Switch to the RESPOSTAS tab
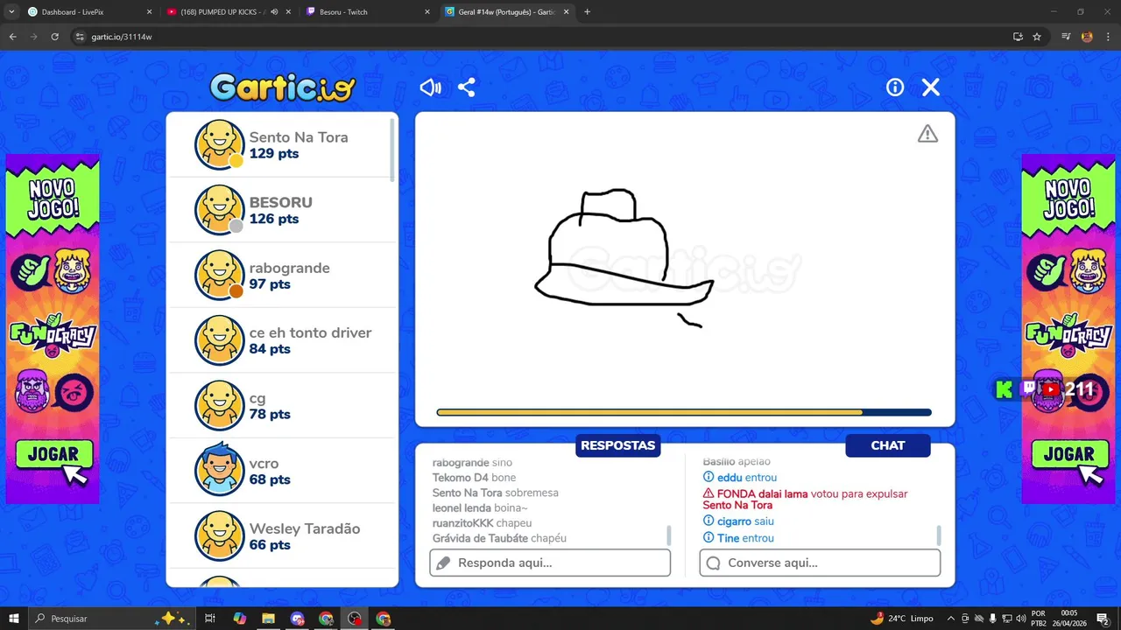Viewport: 1121px width, 630px height. point(617,445)
